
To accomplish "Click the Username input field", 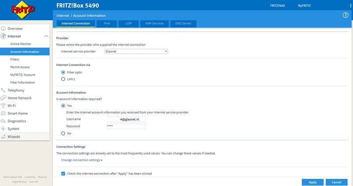I will (x=126, y=119).
